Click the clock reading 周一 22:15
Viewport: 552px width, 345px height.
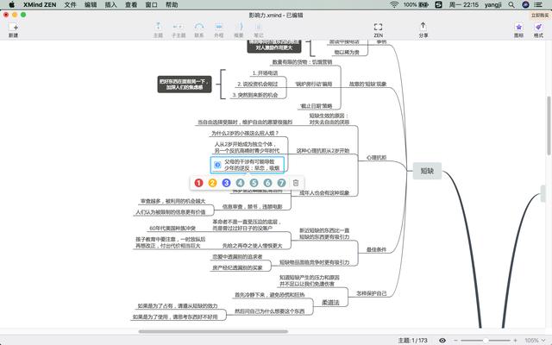pyautogui.click(x=464, y=4)
